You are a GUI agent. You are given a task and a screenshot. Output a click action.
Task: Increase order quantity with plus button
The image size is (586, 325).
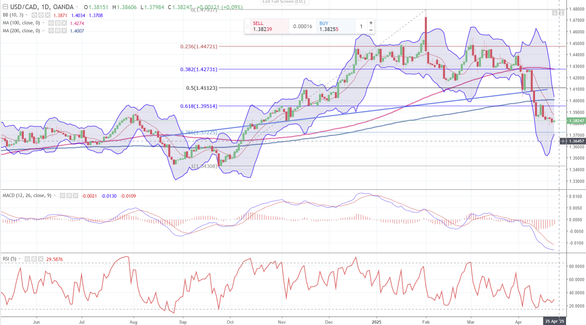[371, 23]
